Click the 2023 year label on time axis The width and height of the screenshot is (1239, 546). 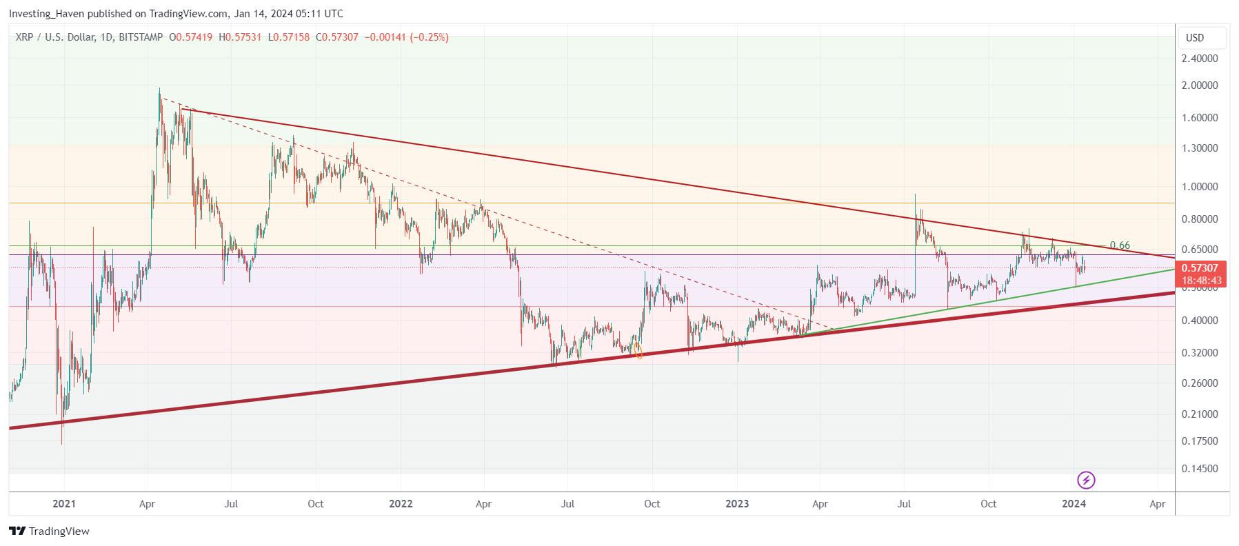(x=737, y=504)
